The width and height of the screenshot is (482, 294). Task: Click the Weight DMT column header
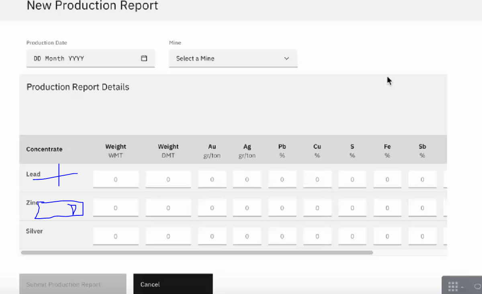[168, 151]
